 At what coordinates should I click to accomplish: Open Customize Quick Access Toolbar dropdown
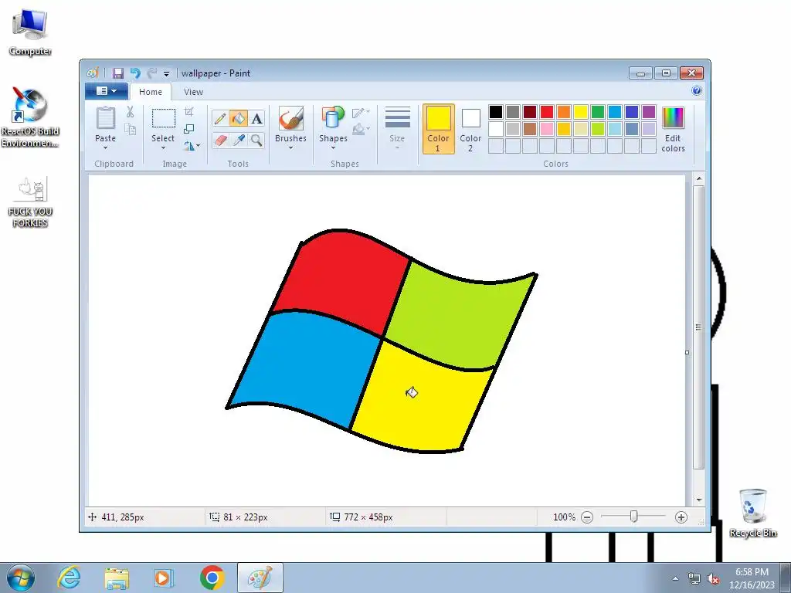[167, 73]
